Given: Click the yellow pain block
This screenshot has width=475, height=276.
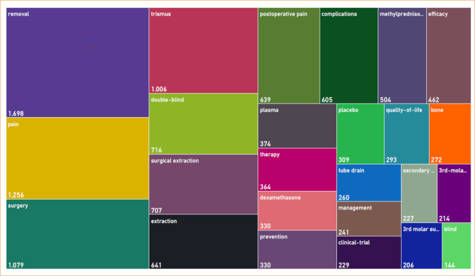Looking at the screenshot, I should pyautogui.click(x=78, y=158).
